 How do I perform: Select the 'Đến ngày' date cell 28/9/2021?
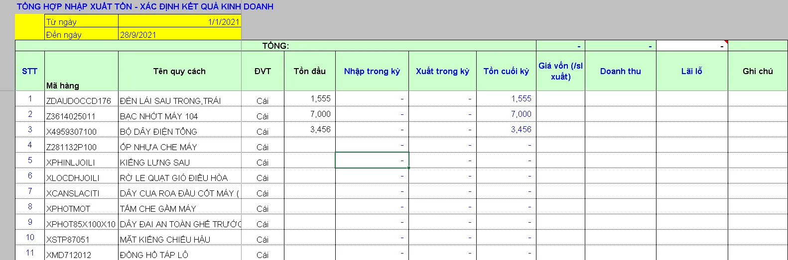(179, 34)
